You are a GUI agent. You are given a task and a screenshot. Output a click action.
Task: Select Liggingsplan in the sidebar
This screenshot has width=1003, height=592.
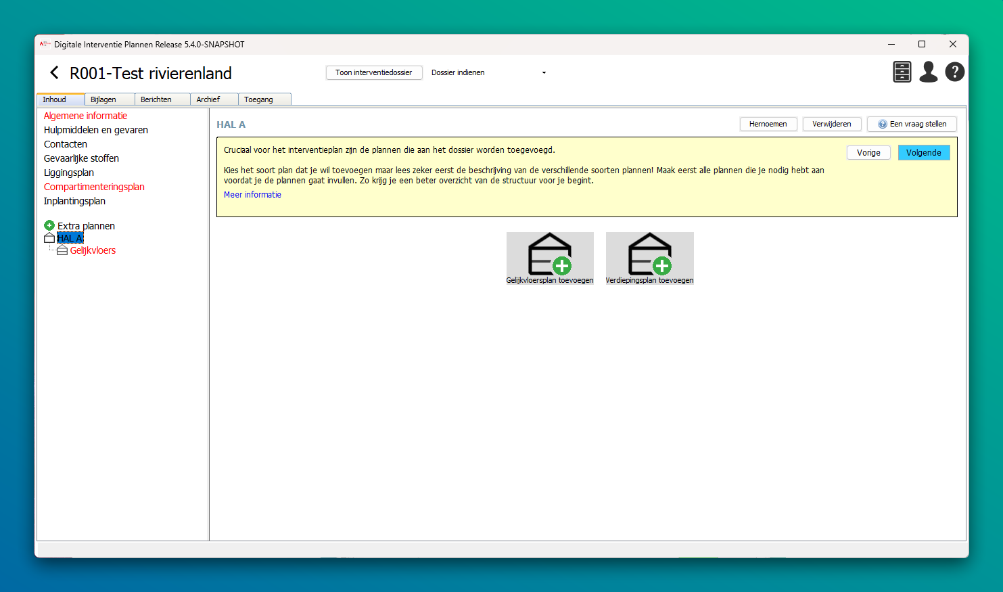[69, 173]
